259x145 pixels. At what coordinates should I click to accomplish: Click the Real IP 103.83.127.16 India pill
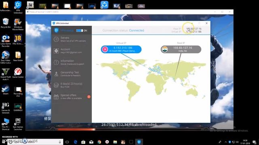[181, 49]
